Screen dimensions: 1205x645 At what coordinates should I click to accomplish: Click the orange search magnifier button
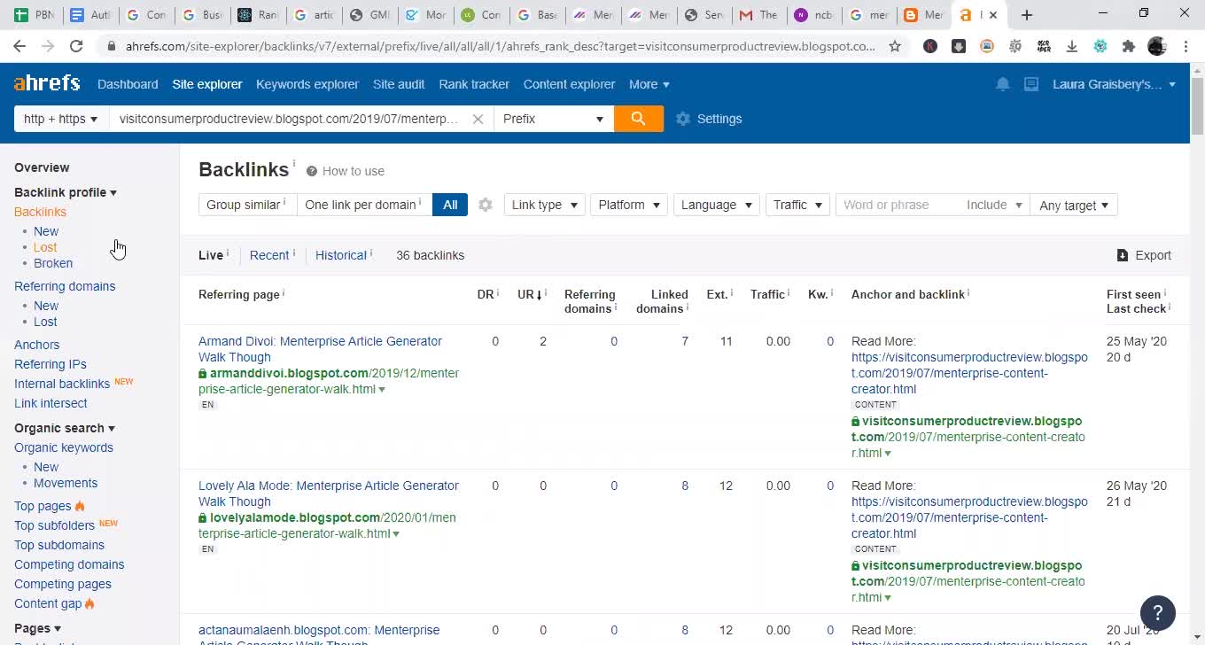coord(638,119)
